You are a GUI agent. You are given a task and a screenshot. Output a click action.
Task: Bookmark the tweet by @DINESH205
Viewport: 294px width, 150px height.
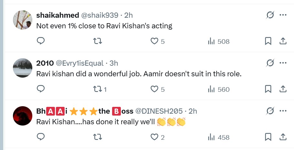click(268, 137)
